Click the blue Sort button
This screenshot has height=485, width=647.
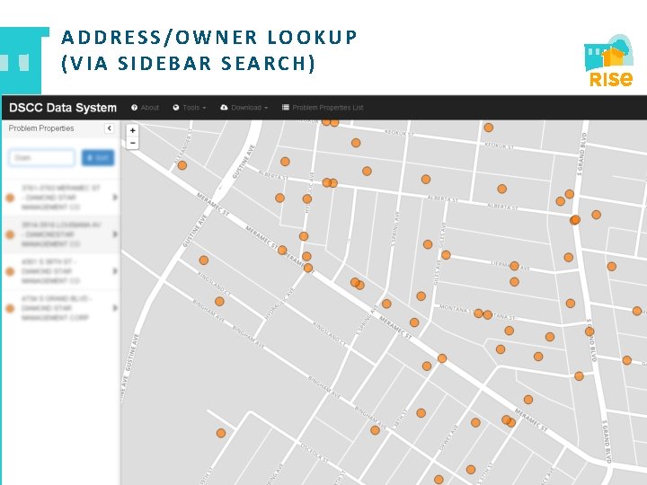[x=98, y=158]
